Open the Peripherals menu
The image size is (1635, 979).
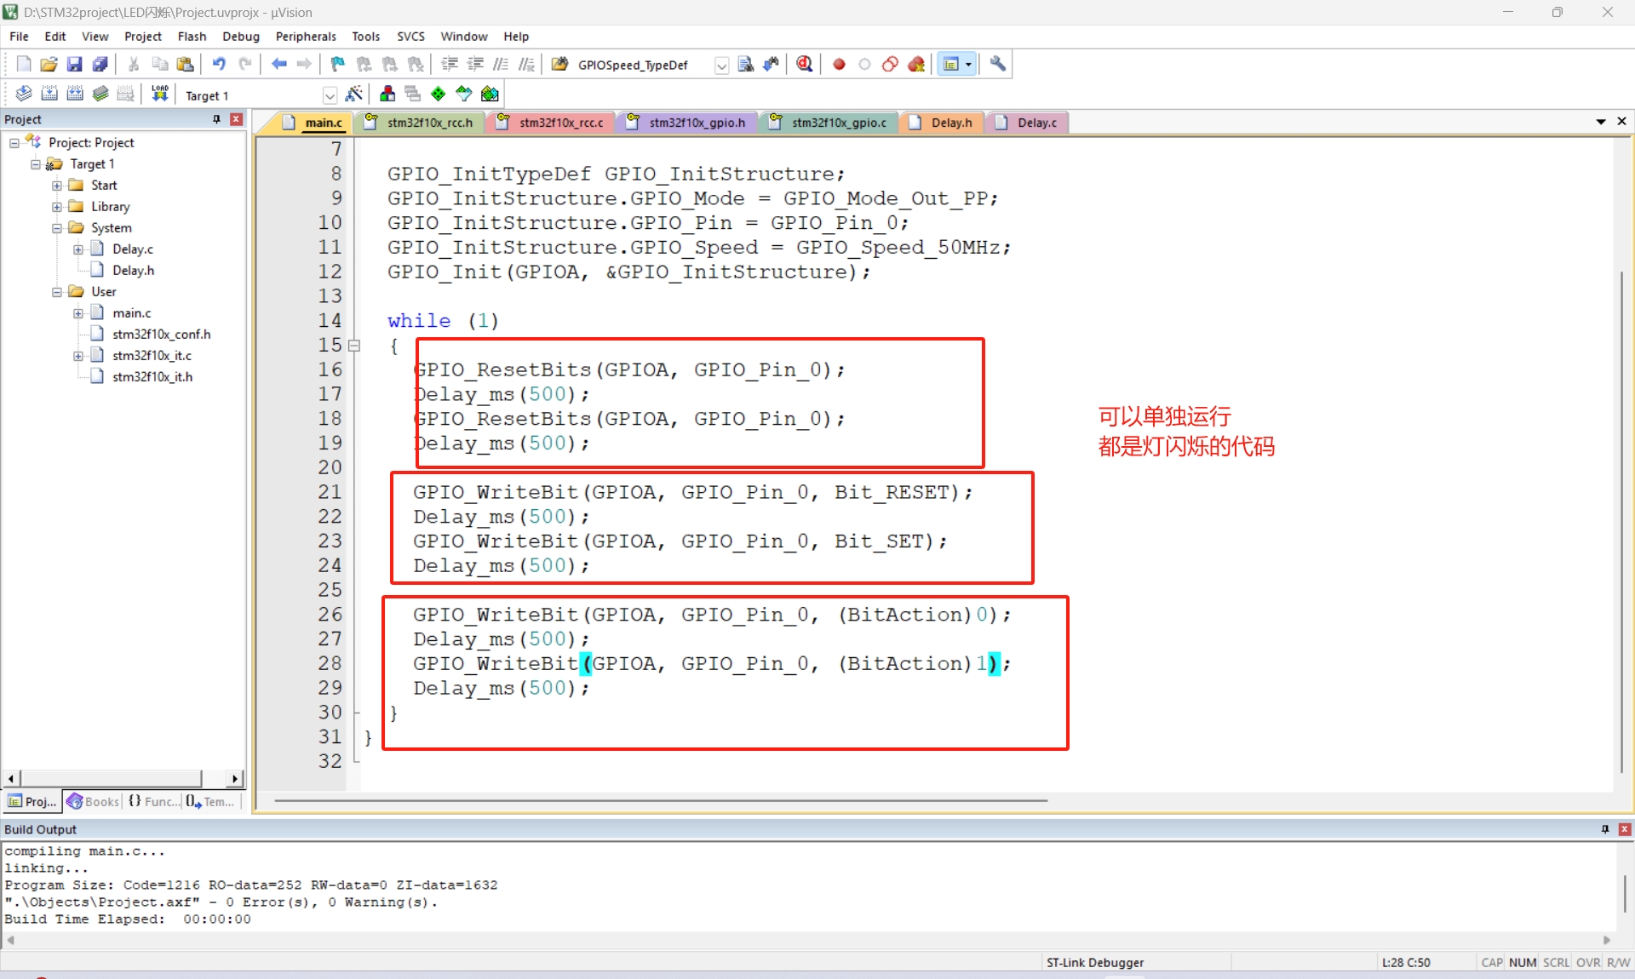point(305,37)
